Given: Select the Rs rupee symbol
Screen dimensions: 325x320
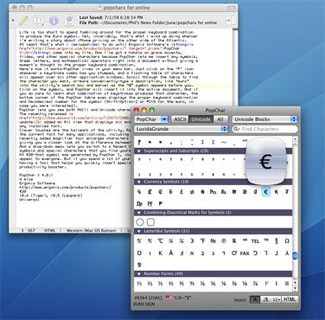Looking at the screenshot, I should 224,191.
